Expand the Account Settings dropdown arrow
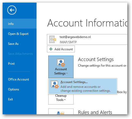The height and width of the screenshot is (119, 132). point(67,73)
